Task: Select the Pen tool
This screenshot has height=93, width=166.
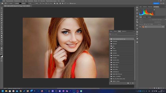Action: [2, 40]
